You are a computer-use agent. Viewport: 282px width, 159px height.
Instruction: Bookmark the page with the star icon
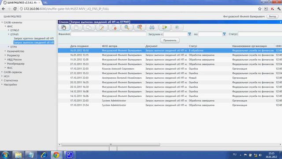coord(260,9)
